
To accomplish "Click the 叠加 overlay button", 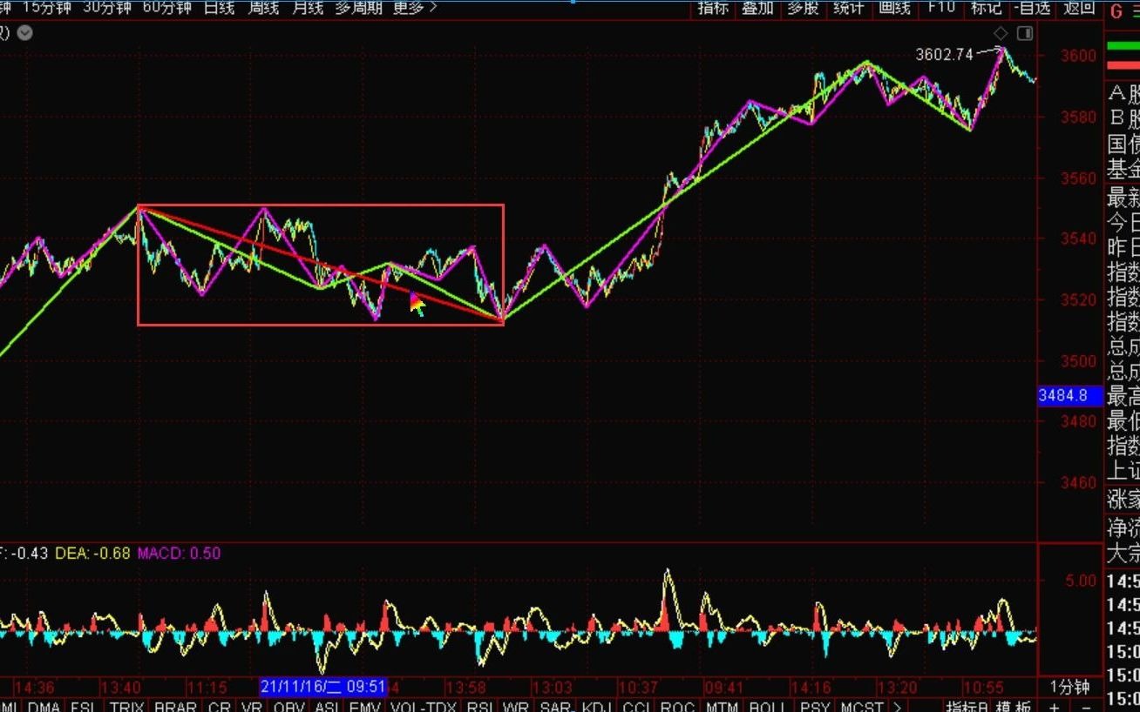I will pyautogui.click(x=758, y=8).
